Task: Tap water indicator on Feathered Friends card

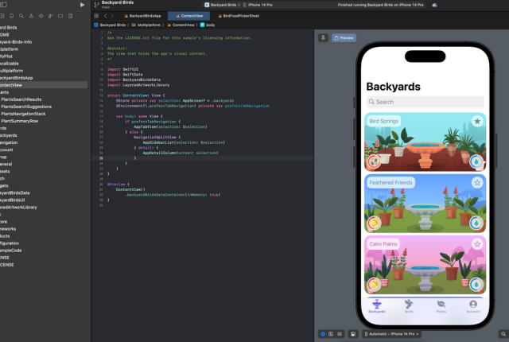Action: pos(476,223)
